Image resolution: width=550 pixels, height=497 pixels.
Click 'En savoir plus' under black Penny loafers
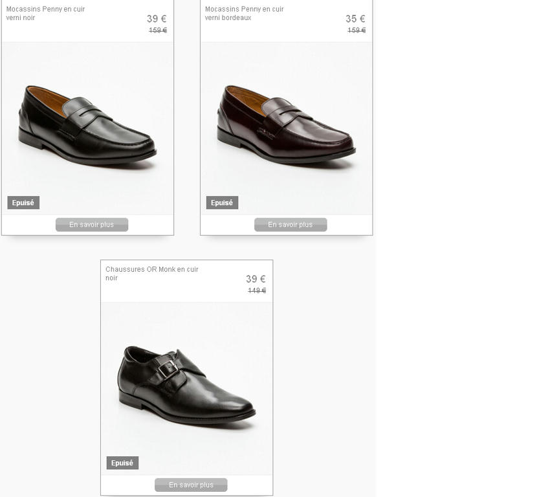click(92, 225)
